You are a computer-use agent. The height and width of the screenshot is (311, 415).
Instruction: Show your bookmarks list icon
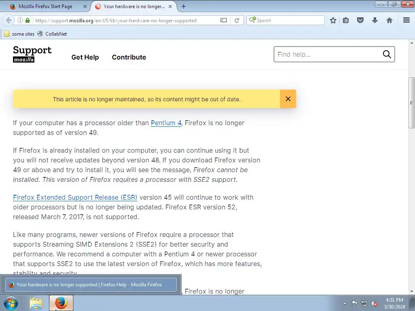[346, 20]
